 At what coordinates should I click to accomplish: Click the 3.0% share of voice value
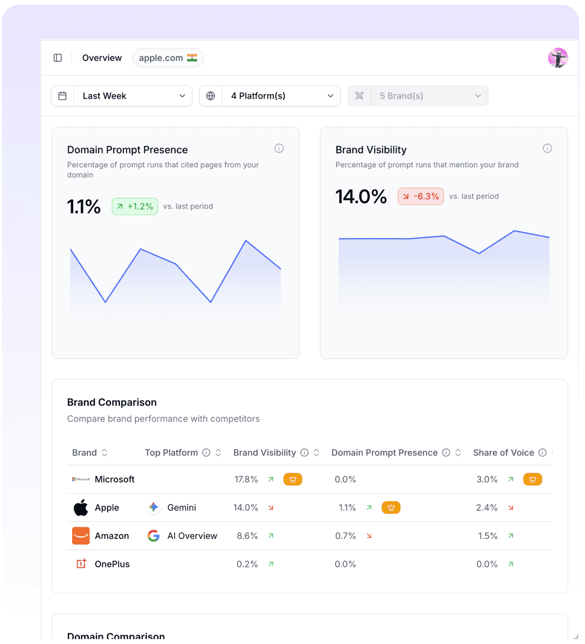coord(487,480)
